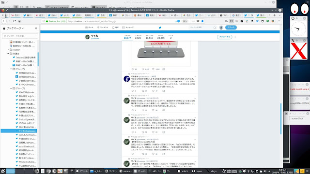Viewport: 310px width, 174px height.
Task: Collapse the グループB bookmark folder
Action: point(11,88)
